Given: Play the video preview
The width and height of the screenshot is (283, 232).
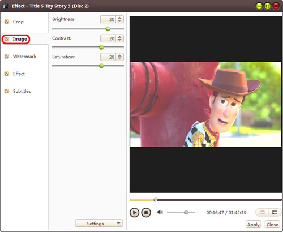Looking at the screenshot, I should [134, 213].
